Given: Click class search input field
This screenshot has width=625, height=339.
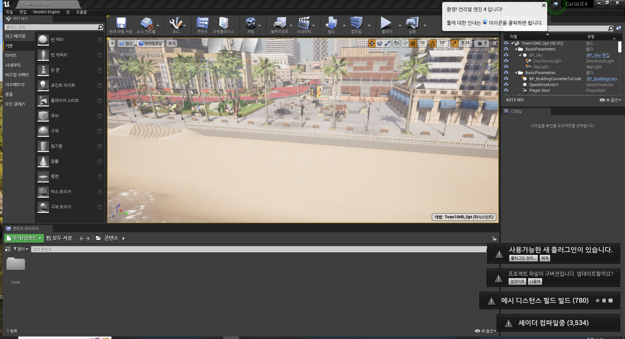Looking at the screenshot, I should (x=51, y=27).
